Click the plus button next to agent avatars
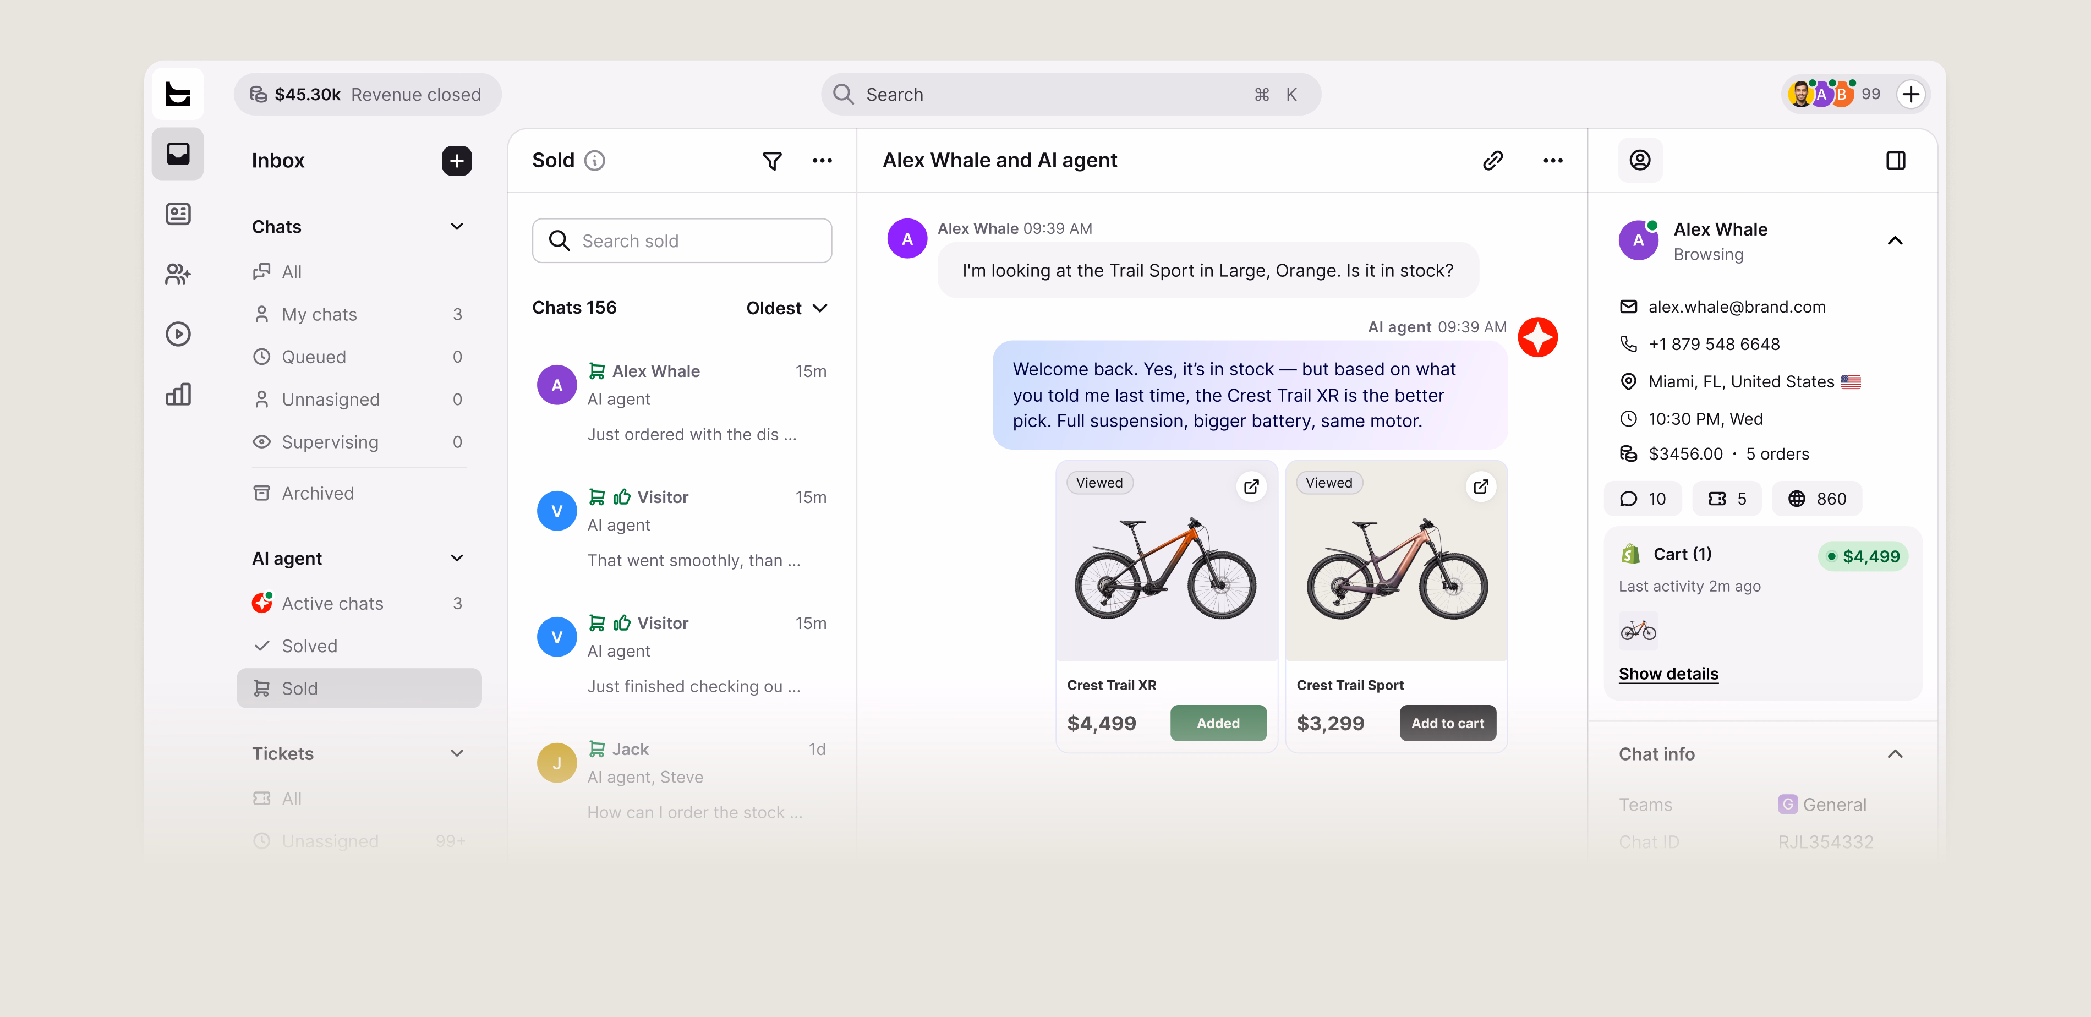This screenshot has height=1017, width=2091. tap(1911, 94)
